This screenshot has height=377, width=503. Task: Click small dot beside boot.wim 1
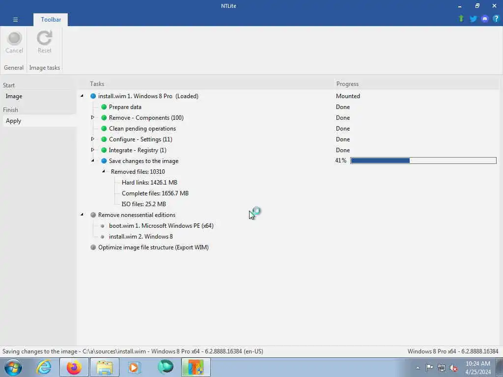pos(103,226)
